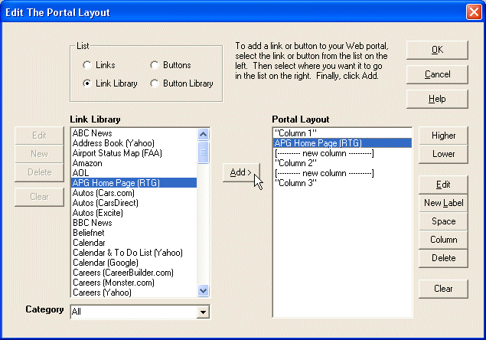Close the Edit The Portal Layout window

[473, 12]
